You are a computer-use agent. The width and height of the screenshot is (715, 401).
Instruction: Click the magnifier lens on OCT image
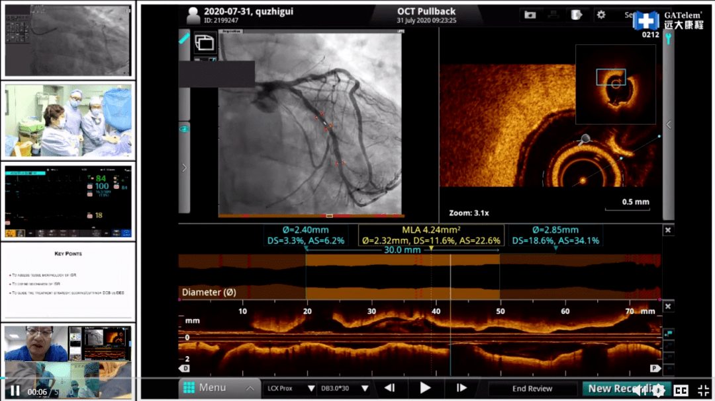pos(584,139)
